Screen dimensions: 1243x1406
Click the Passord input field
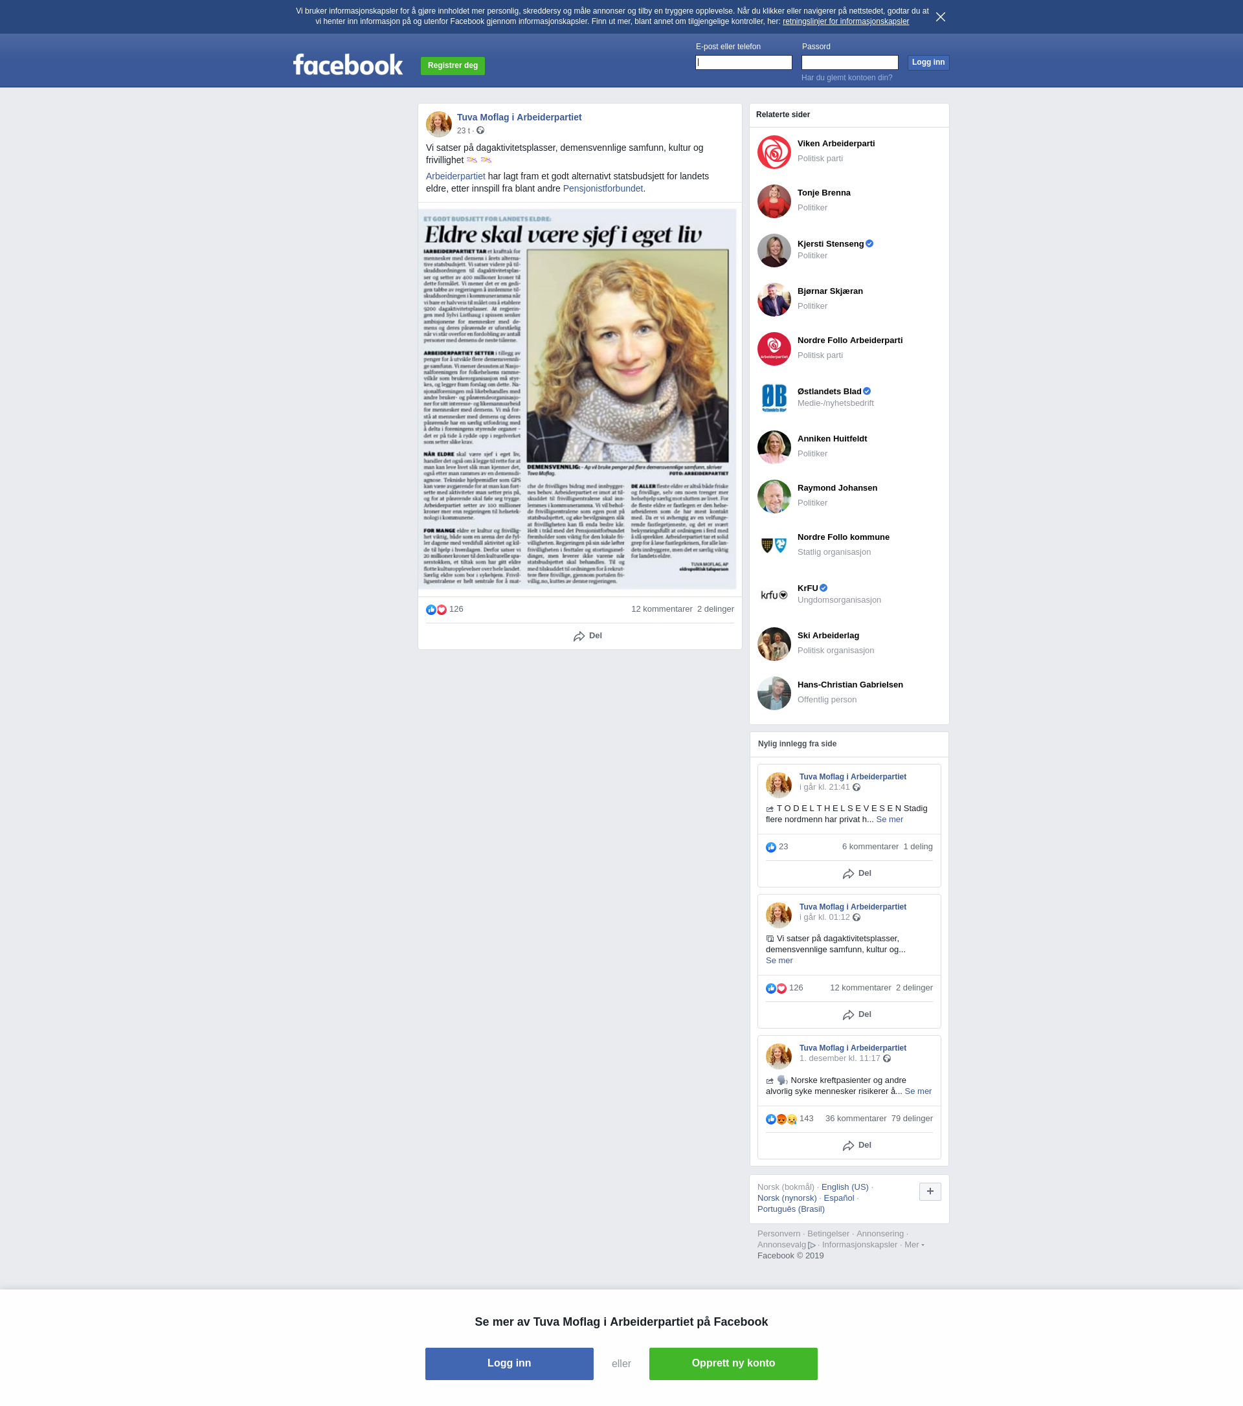[849, 62]
